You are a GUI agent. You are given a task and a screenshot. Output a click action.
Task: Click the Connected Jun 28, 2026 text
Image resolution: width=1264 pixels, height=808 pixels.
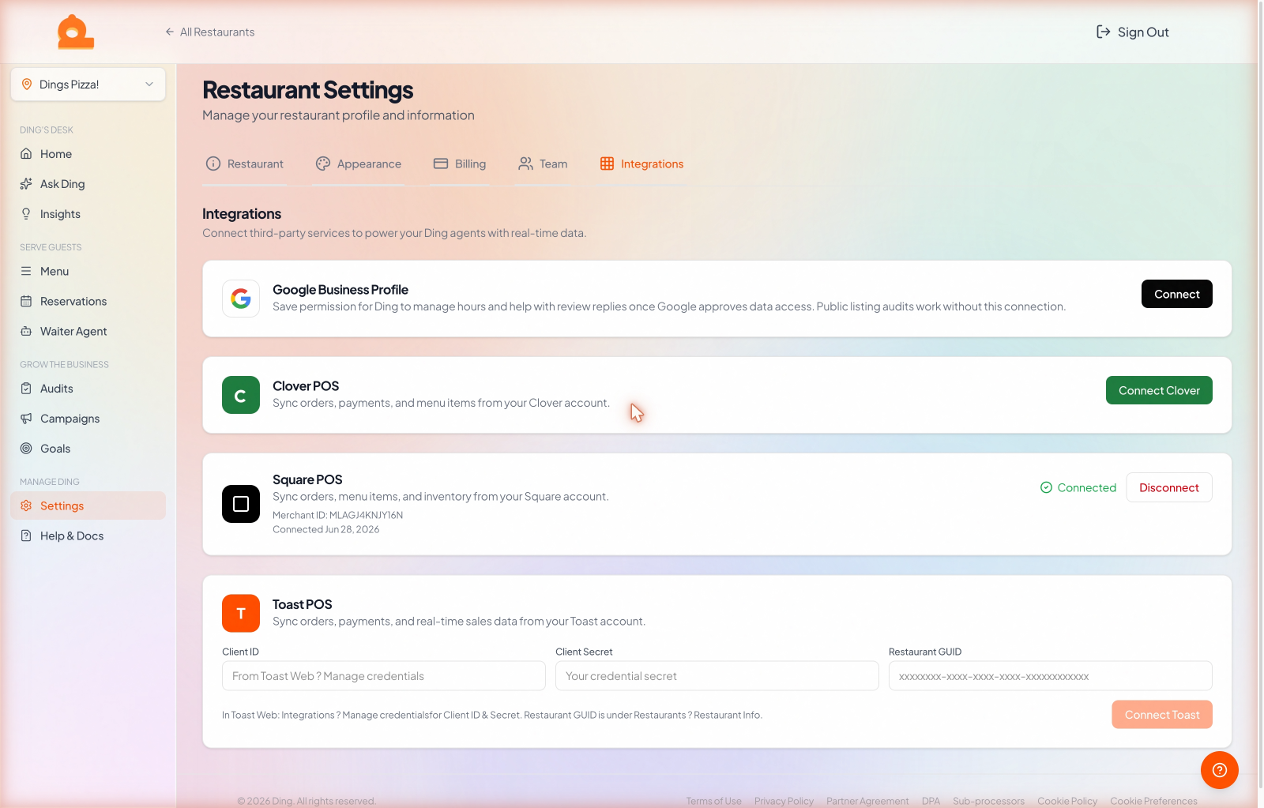pyautogui.click(x=326, y=529)
